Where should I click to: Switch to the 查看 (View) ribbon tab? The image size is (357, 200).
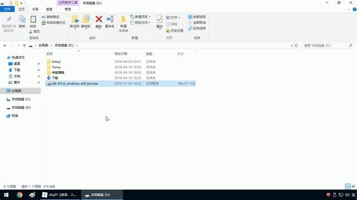[x=49, y=9]
